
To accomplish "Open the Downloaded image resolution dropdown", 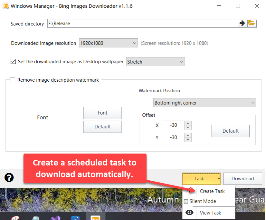I will [x=109, y=43].
